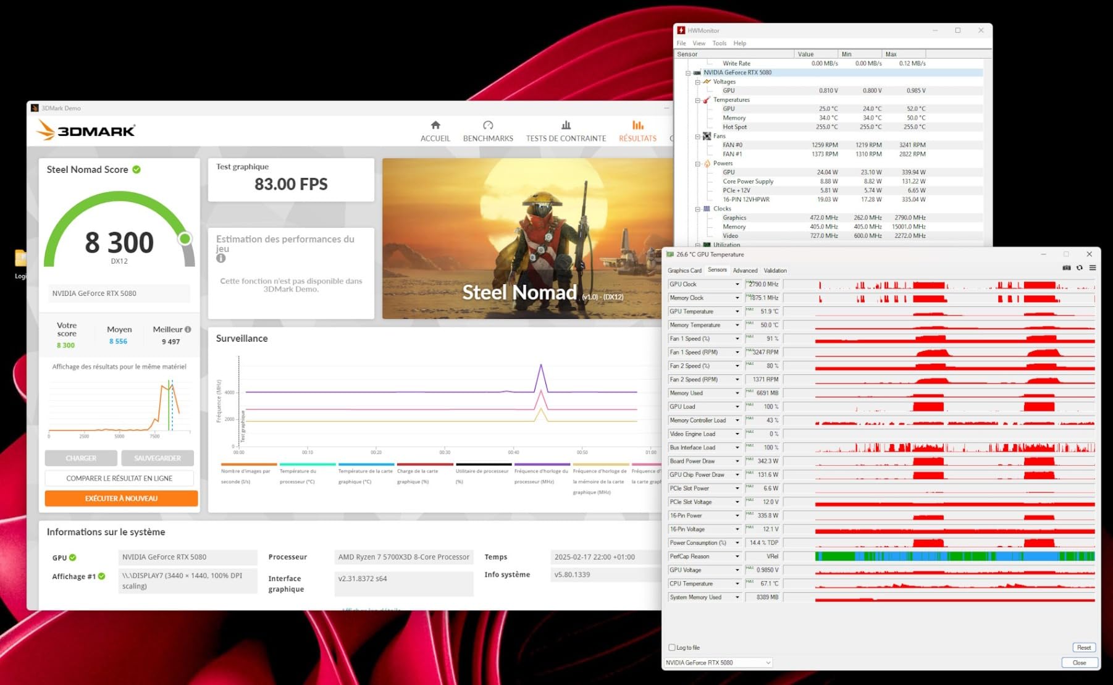
Task: Click the green marker on the score gauge
Action: click(x=185, y=238)
